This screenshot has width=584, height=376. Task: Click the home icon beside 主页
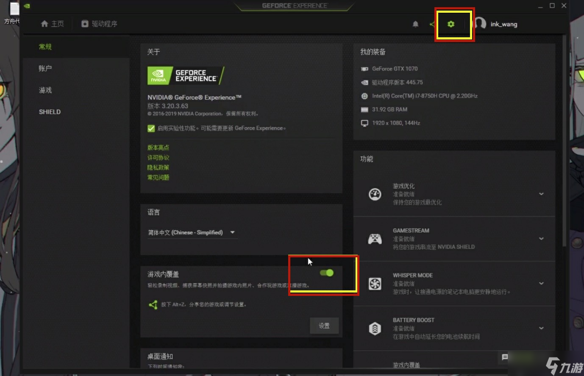tap(44, 24)
